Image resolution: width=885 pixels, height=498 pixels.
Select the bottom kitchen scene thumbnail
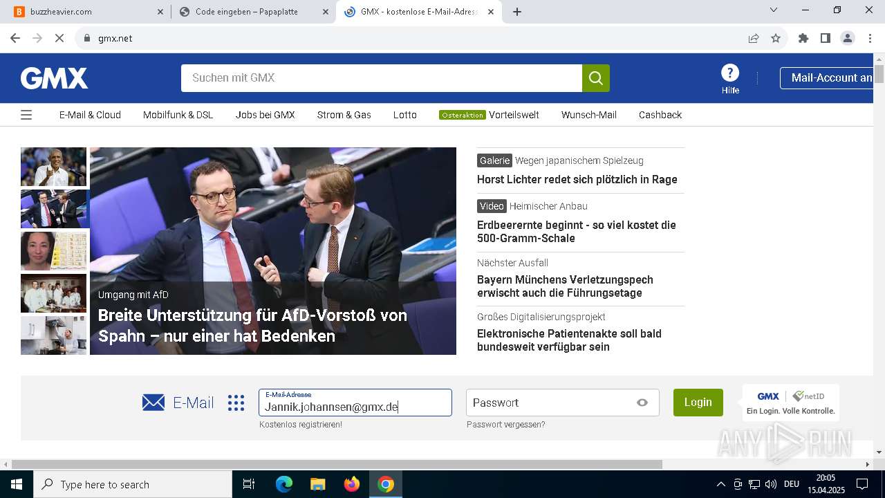coord(53,335)
